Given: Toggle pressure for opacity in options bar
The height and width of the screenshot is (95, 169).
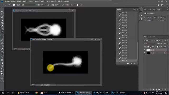Looking at the screenshot, I should point(49,5).
